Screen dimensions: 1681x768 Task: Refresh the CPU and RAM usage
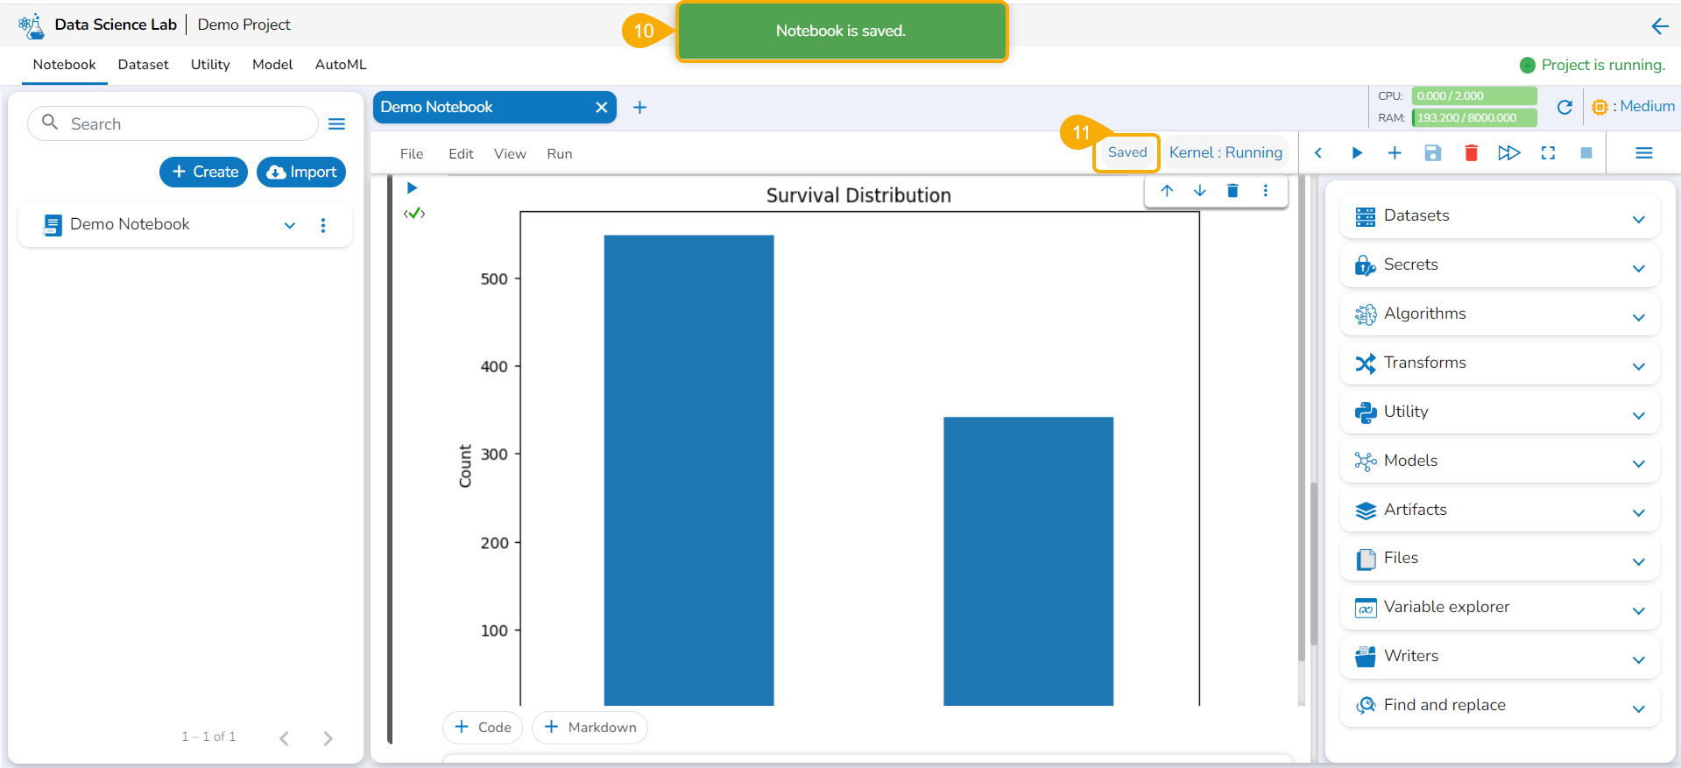tap(1564, 107)
